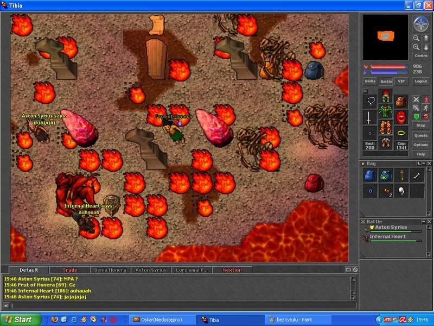Zoom out the minimap
This screenshot has height=326, width=434.
click(416, 38)
